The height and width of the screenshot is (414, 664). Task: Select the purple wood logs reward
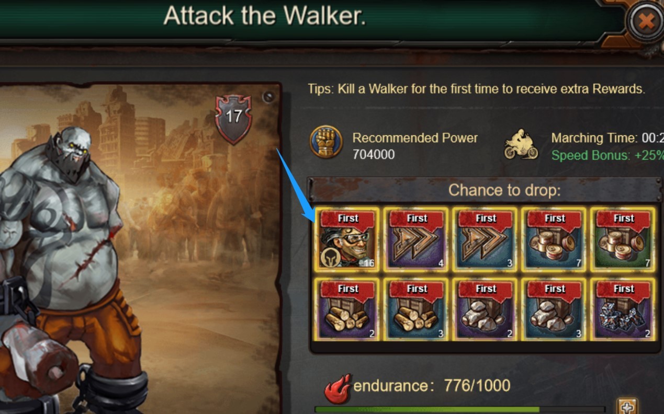348,309
